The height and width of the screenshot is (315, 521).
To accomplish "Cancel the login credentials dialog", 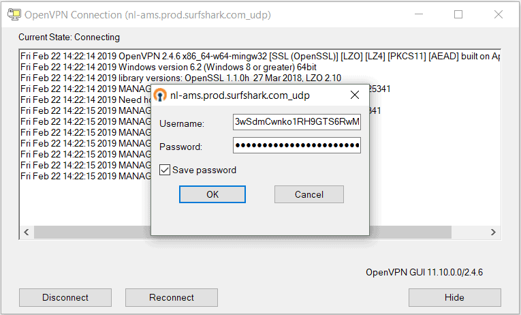I will [309, 194].
